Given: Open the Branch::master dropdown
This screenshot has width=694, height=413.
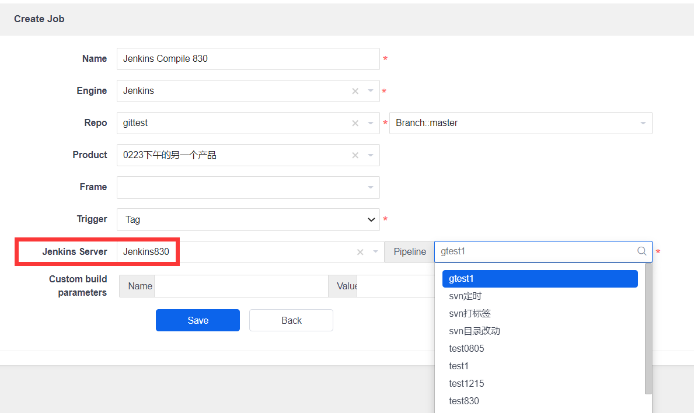Looking at the screenshot, I should point(520,123).
